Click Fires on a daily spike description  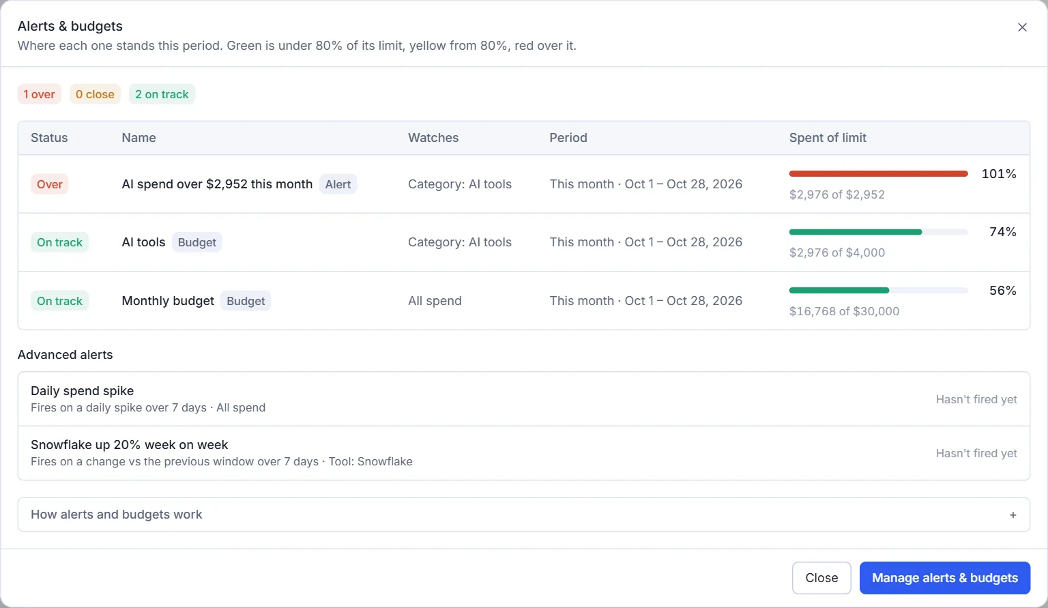148,407
